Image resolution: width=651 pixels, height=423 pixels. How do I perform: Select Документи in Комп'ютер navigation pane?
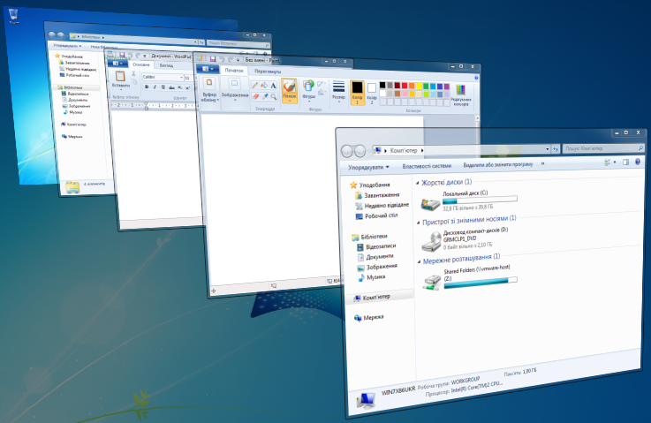375,257
